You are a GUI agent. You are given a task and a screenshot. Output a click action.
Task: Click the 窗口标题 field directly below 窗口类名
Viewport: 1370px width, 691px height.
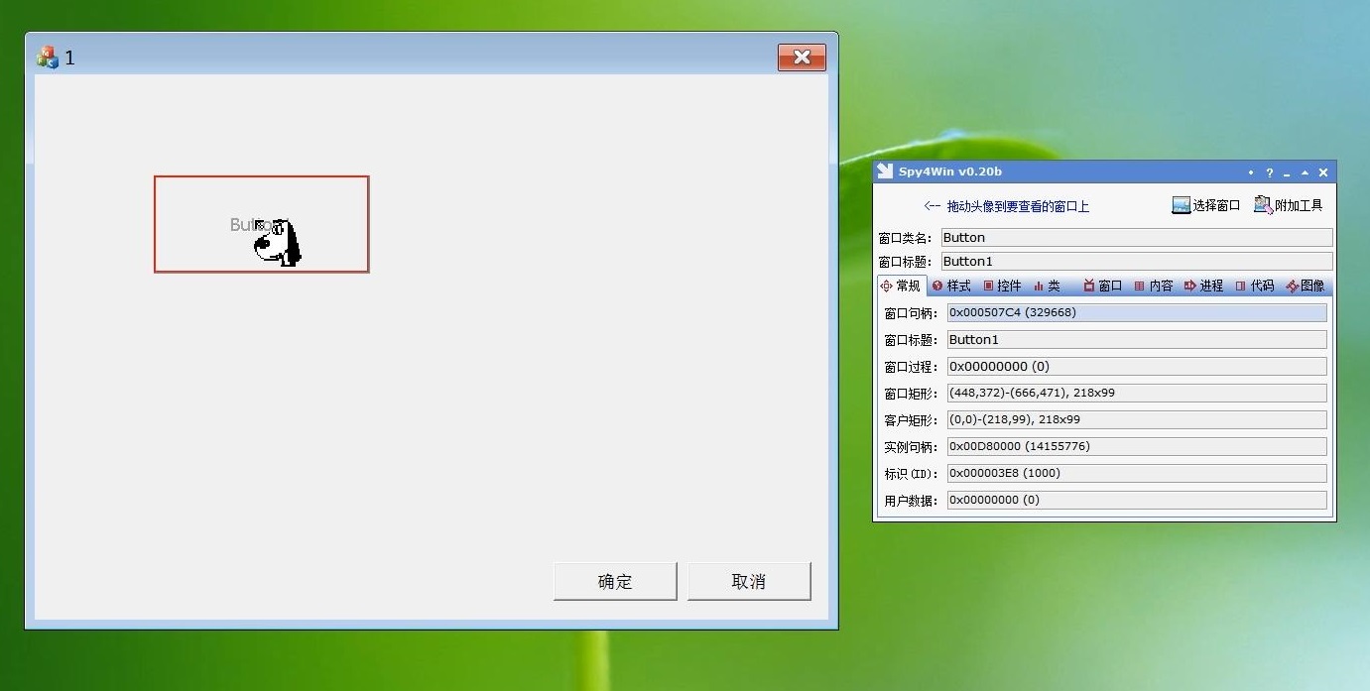point(1136,262)
